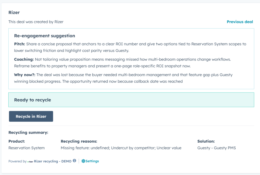Click the Product column label
Image resolution: width=260 pixels, height=175 pixels.
pyautogui.click(x=17, y=141)
